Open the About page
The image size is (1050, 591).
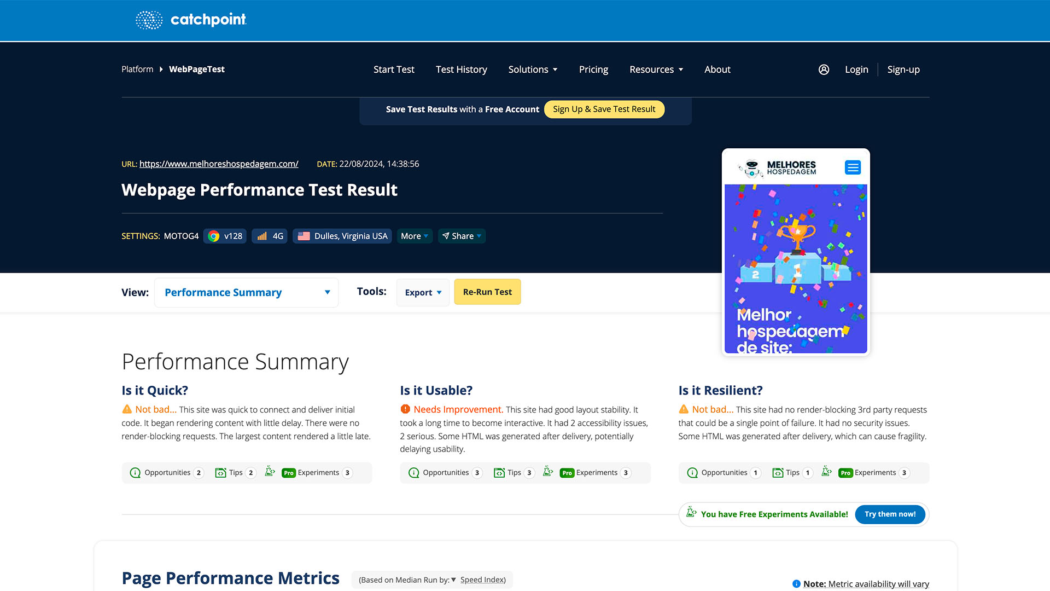(x=717, y=69)
